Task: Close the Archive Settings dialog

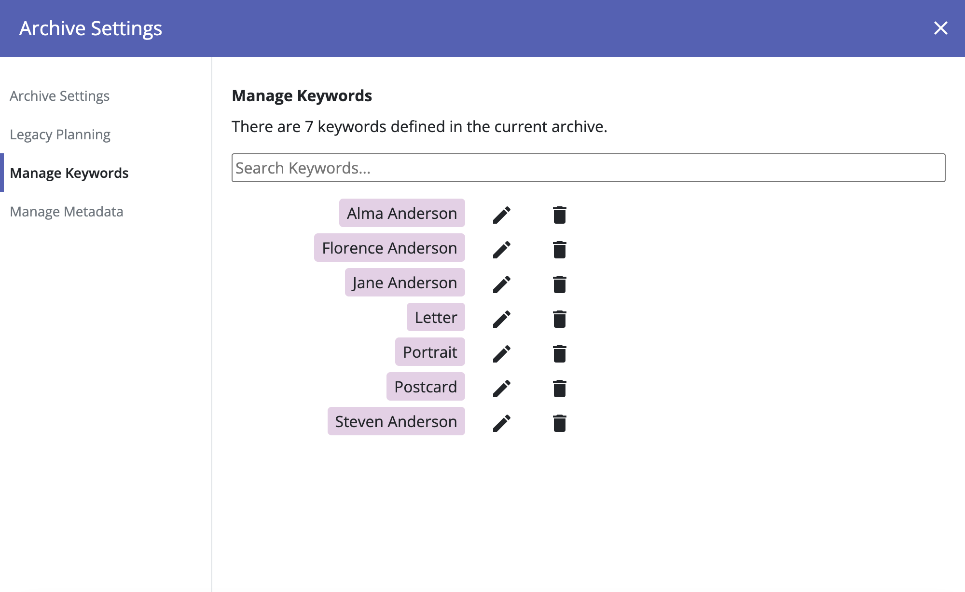Action: [x=940, y=28]
